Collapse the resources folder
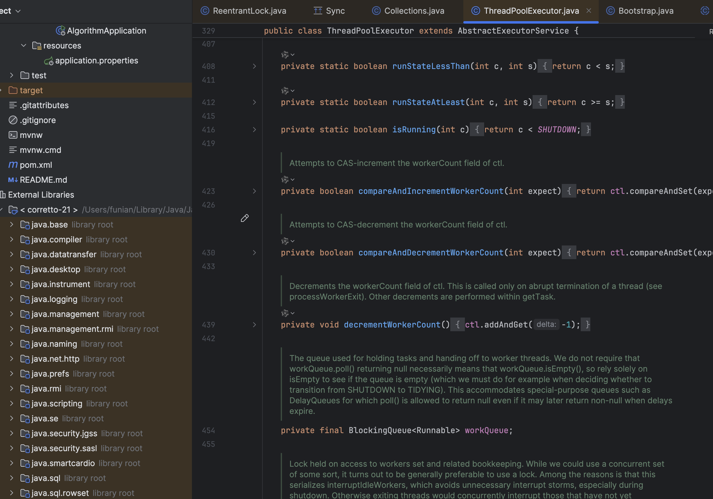713x499 pixels. pyautogui.click(x=24, y=46)
